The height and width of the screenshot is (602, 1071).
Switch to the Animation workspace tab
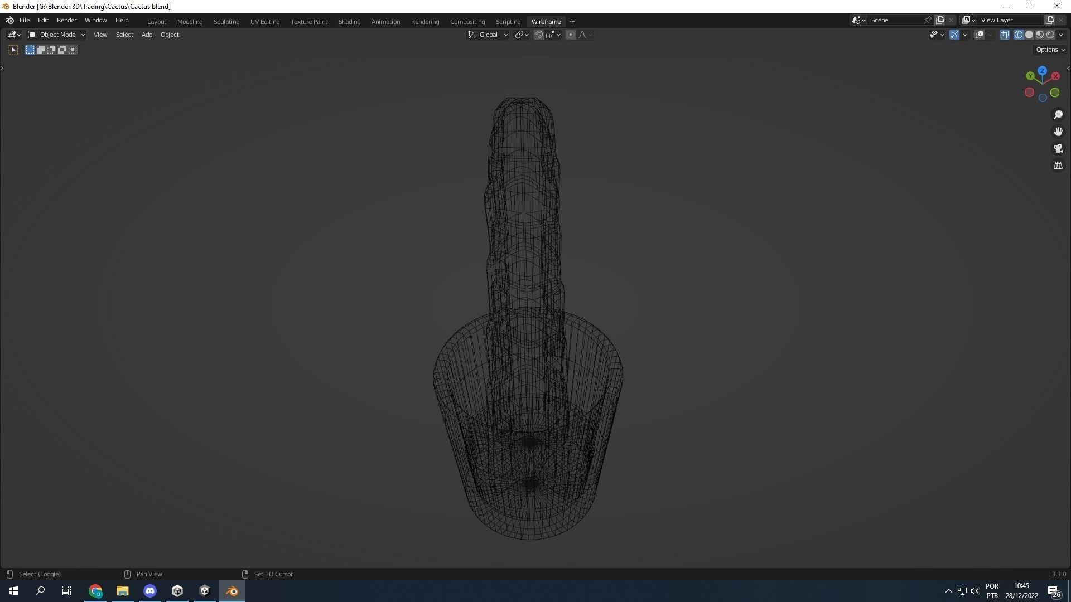(x=385, y=22)
